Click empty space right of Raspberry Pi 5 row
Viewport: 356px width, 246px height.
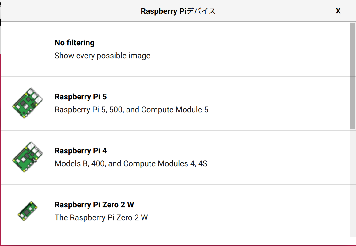[x=276, y=103]
